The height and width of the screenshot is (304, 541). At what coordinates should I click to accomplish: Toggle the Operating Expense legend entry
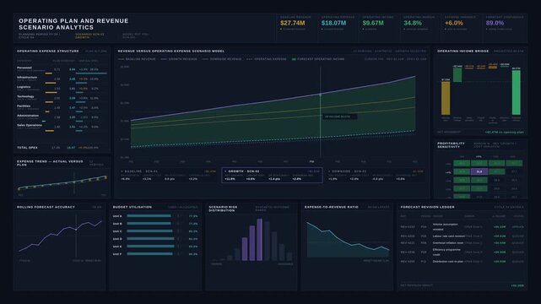pyautogui.click(x=267, y=59)
